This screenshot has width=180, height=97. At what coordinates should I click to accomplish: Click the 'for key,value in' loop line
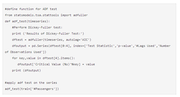[26, 58]
